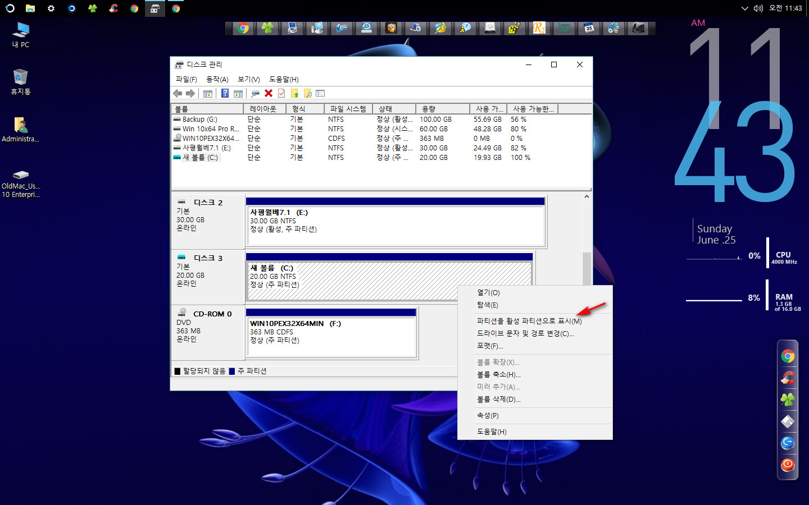The width and height of the screenshot is (809, 505).
Task: Click the white diamond icon in right dock
Action: tap(788, 421)
